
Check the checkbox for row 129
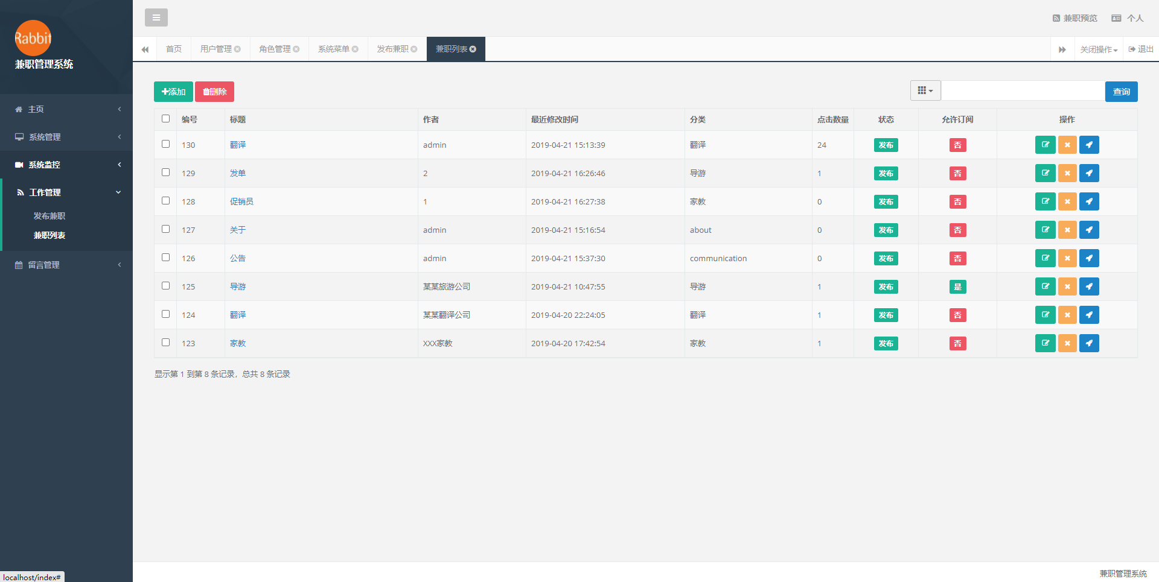click(165, 172)
